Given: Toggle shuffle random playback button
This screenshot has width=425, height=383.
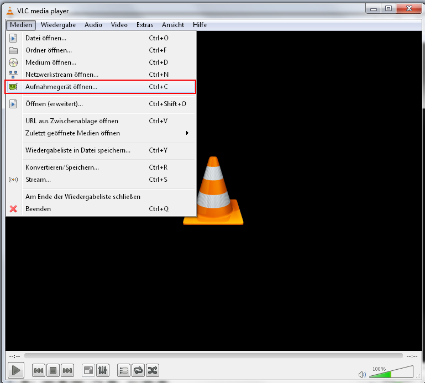Looking at the screenshot, I should point(153,370).
